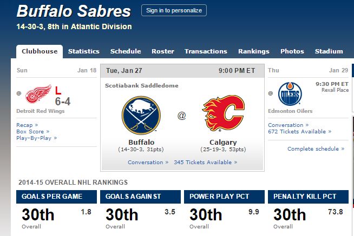Click the Buffalo Sabres team logo

point(141,115)
